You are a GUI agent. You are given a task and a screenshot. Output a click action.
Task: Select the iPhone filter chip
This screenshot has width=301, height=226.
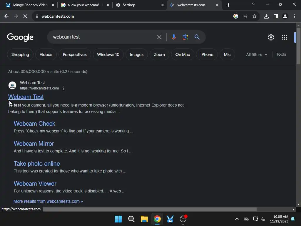coord(207,54)
